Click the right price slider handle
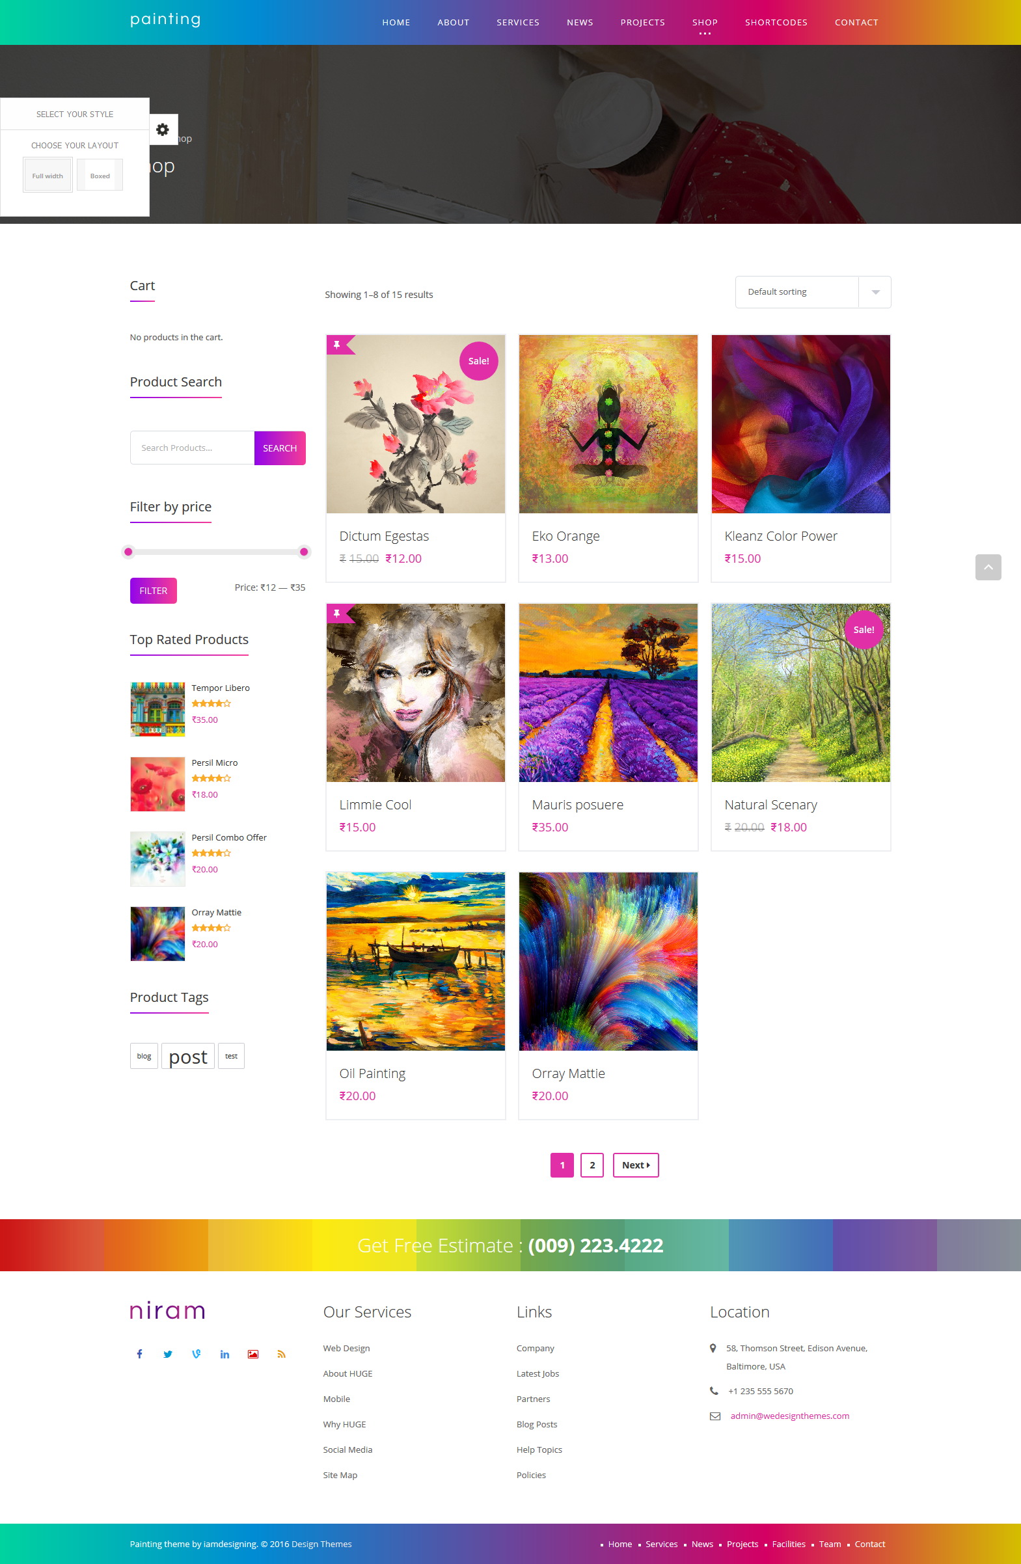The width and height of the screenshot is (1021, 1564). point(304,552)
